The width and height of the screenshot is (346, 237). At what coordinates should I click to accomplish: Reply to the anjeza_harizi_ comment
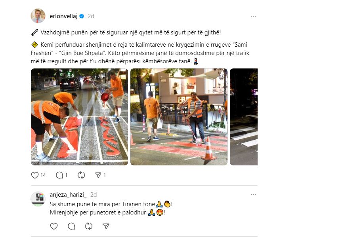[71, 226]
